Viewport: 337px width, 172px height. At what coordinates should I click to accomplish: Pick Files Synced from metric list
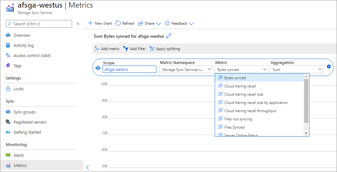coord(234,127)
